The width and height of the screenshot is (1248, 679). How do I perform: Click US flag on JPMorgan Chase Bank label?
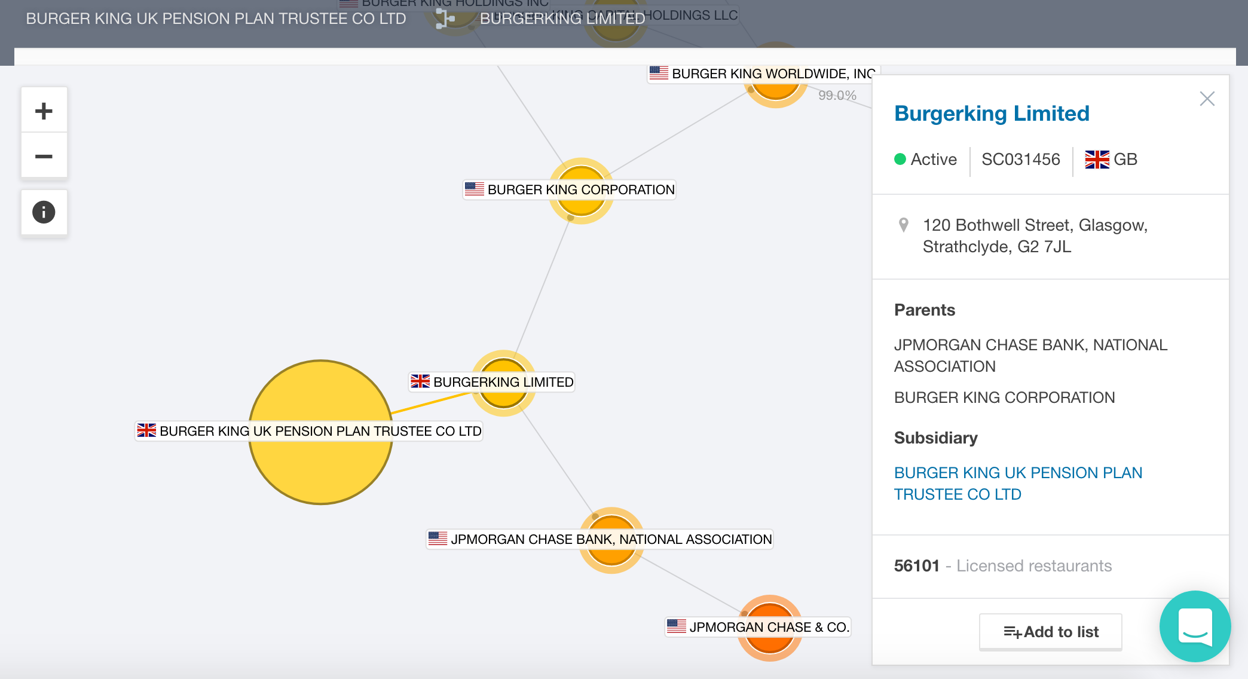(x=438, y=539)
